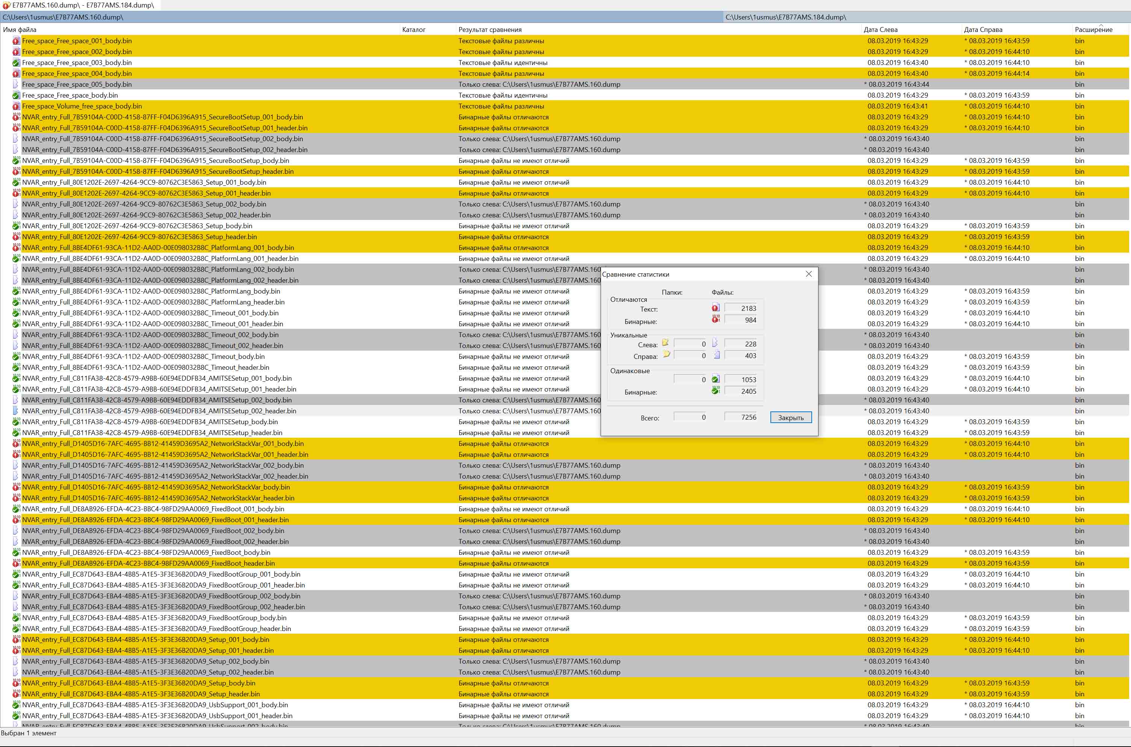Sort by the Дата Слева column header
The width and height of the screenshot is (1131, 747).
point(880,30)
